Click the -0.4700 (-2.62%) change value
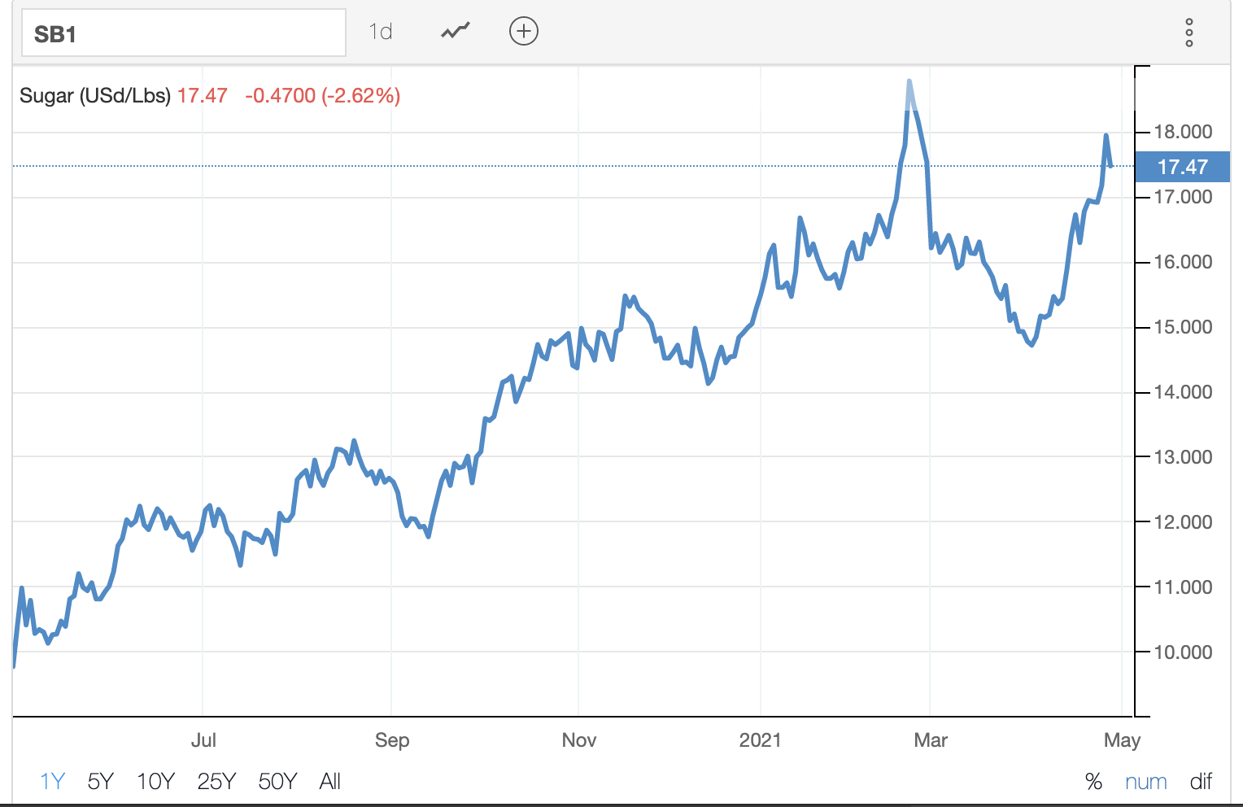 click(323, 95)
